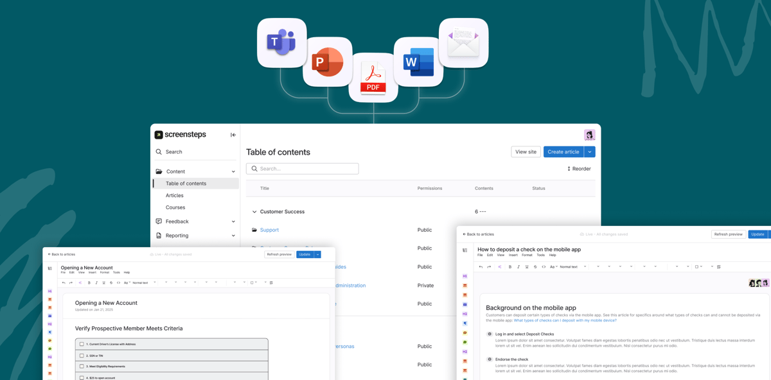Open the What types of checks can I deposit link

coord(565,320)
